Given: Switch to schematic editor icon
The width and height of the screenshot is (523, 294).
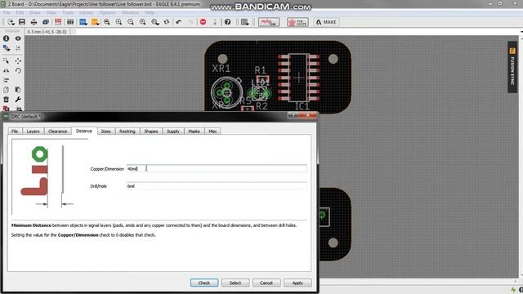Looking at the screenshot, I should click(58, 22).
